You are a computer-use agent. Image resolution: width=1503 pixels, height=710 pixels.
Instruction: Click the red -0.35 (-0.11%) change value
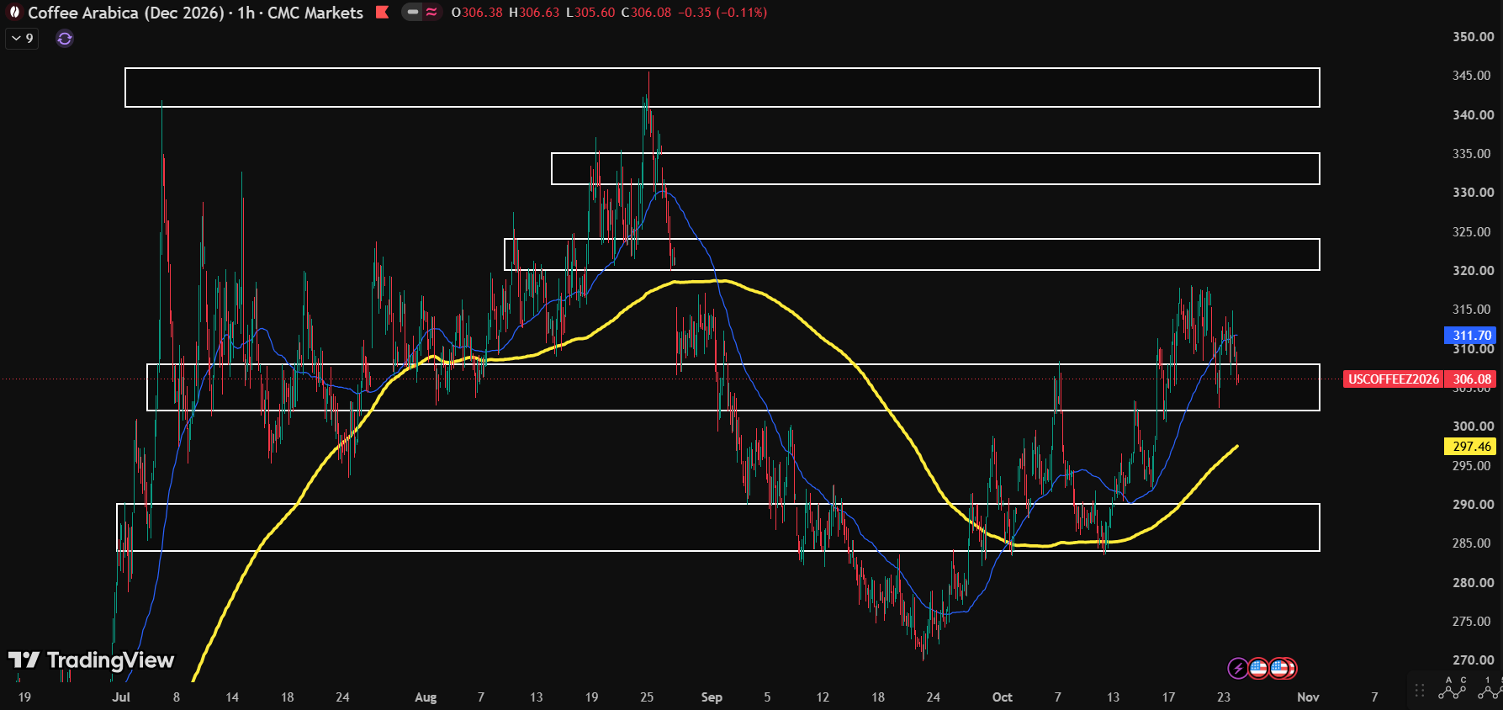tap(722, 13)
